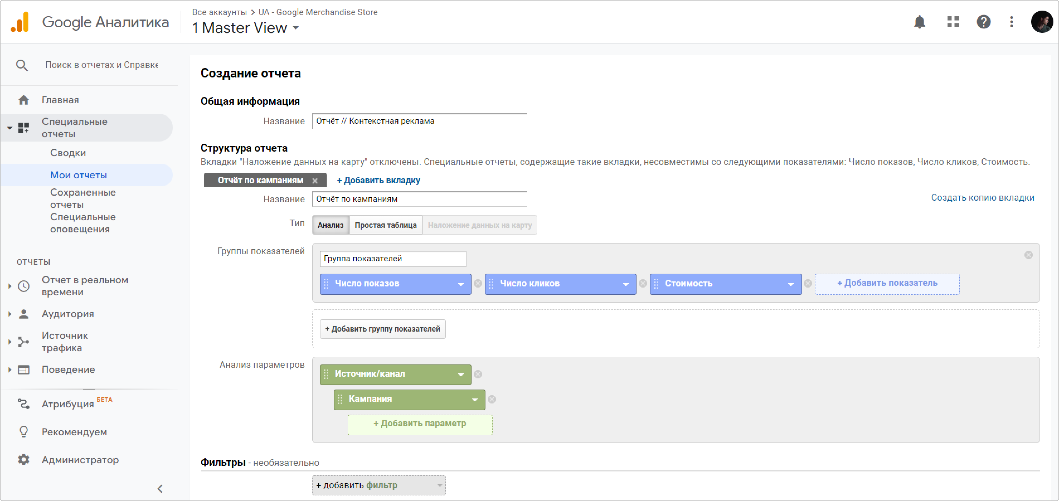Open the Число показов metric dropdown
The image size is (1059, 501).
(460, 284)
